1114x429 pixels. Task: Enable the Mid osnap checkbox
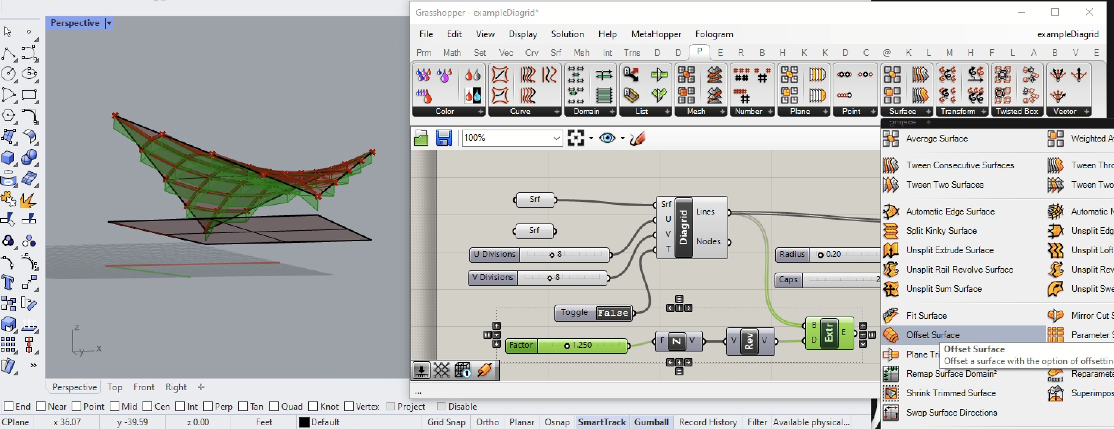pos(115,406)
